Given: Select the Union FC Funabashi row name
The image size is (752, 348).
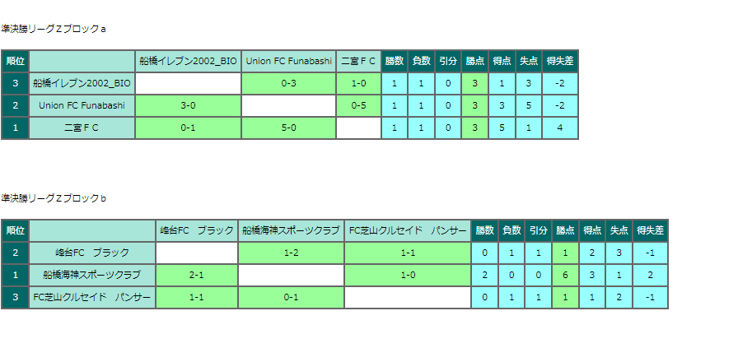Looking at the screenshot, I should tap(82, 106).
